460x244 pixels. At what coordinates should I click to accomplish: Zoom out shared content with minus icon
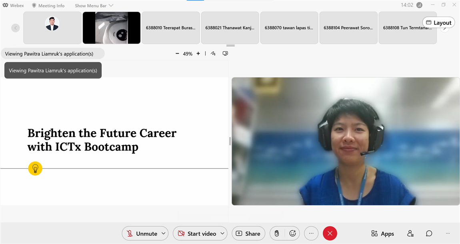tap(177, 54)
